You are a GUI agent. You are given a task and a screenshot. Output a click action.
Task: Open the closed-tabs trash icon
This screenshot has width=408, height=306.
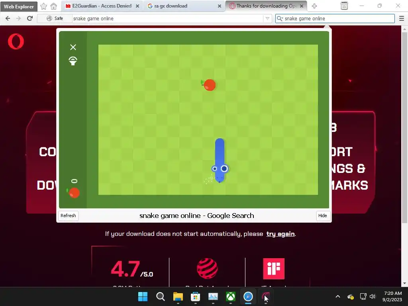pyautogui.click(x=344, y=6)
